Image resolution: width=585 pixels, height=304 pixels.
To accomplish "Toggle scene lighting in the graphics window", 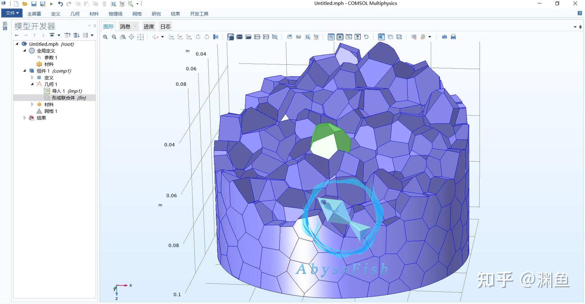I will (x=381, y=37).
